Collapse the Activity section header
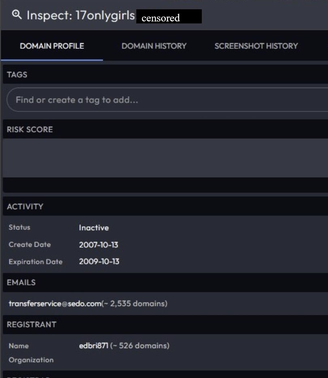 25,206
